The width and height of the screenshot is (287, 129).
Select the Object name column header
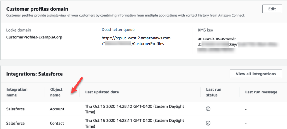click(x=56, y=92)
